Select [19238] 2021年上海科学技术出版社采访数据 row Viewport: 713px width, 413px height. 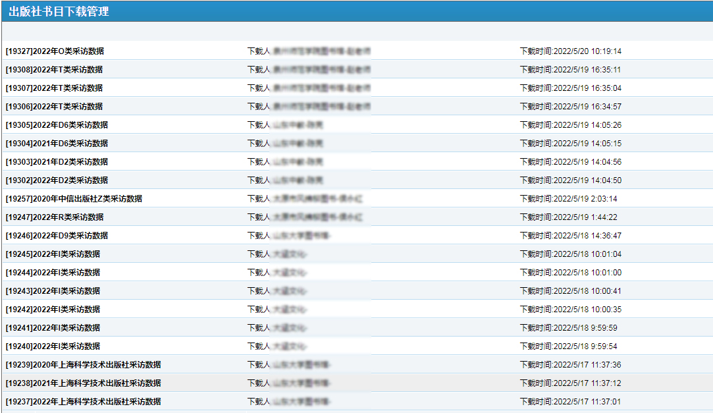click(x=83, y=383)
